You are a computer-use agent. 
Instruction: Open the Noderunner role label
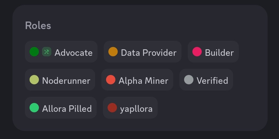[66, 81]
